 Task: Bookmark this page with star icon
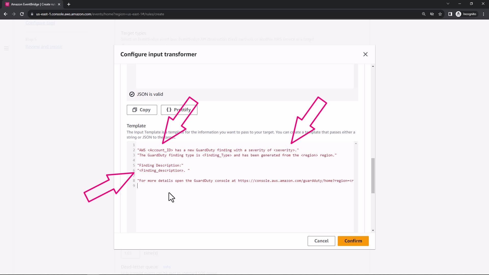point(440,14)
